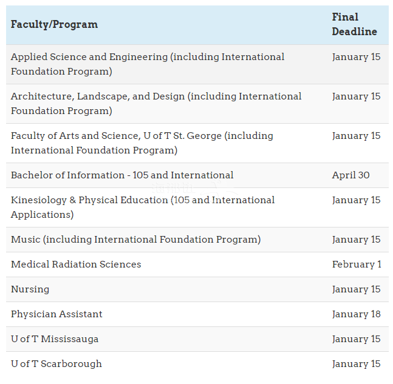Click the Music program entry

click(x=135, y=240)
